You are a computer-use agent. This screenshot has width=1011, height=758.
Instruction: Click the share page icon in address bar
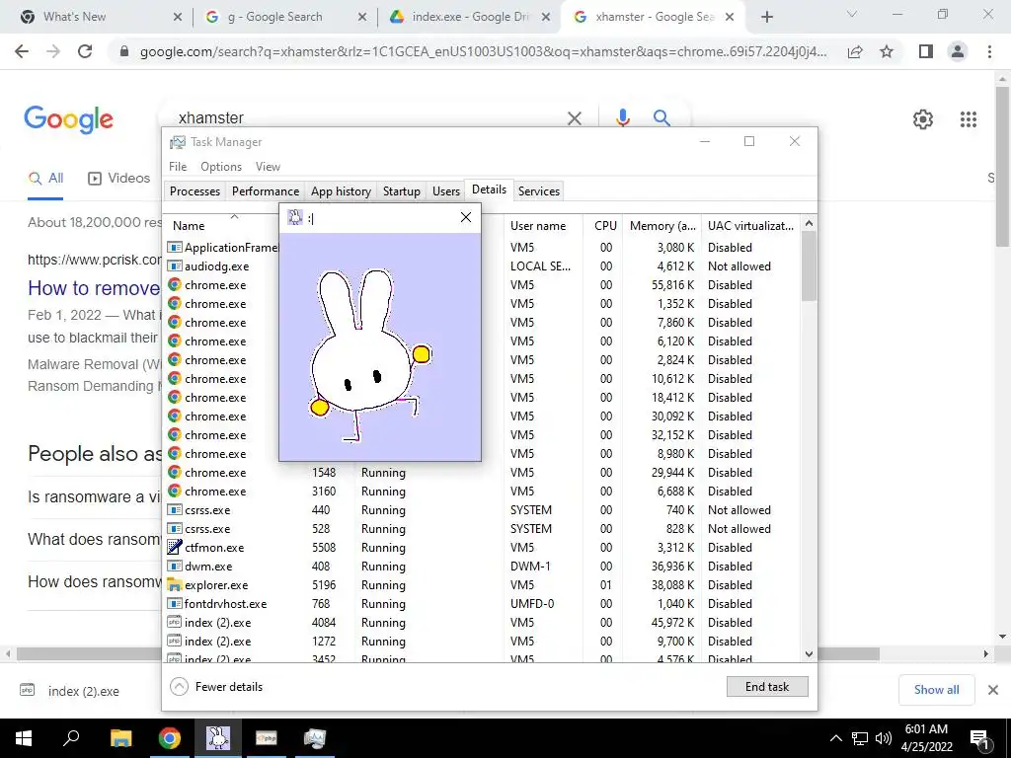[x=855, y=51]
